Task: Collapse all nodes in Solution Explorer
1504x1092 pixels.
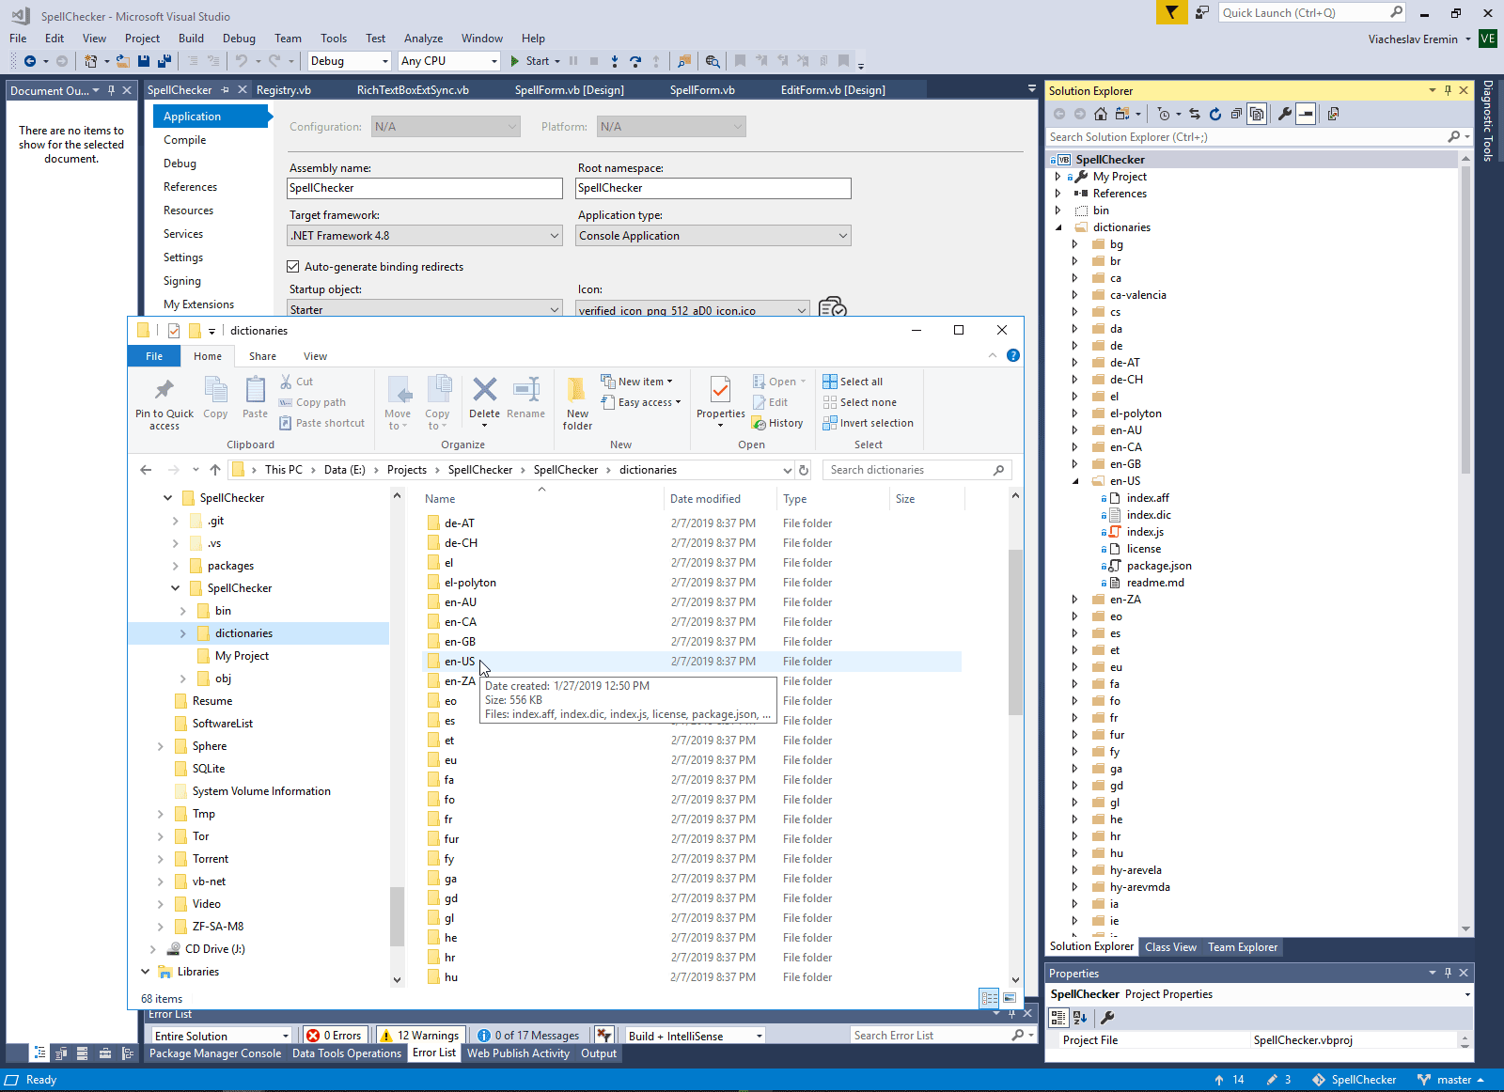Action: pyautogui.click(x=1236, y=114)
